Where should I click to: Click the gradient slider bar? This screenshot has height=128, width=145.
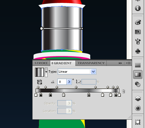tap(78, 91)
